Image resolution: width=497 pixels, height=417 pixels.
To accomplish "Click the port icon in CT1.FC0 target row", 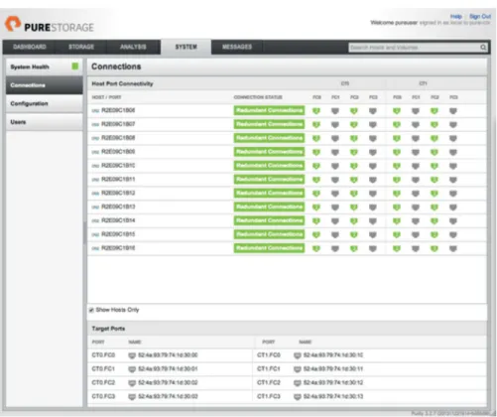I will [x=298, y=355].
